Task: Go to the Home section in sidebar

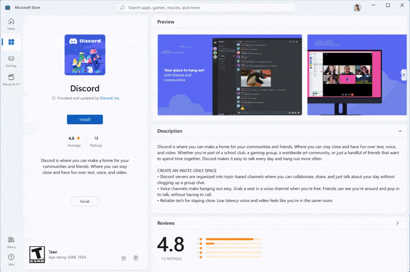Action: (11, 24)
